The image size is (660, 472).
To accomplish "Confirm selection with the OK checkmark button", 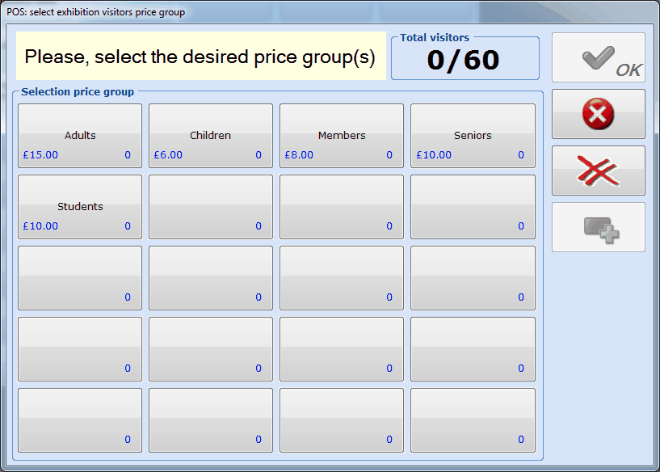I will tap(598, 57).
